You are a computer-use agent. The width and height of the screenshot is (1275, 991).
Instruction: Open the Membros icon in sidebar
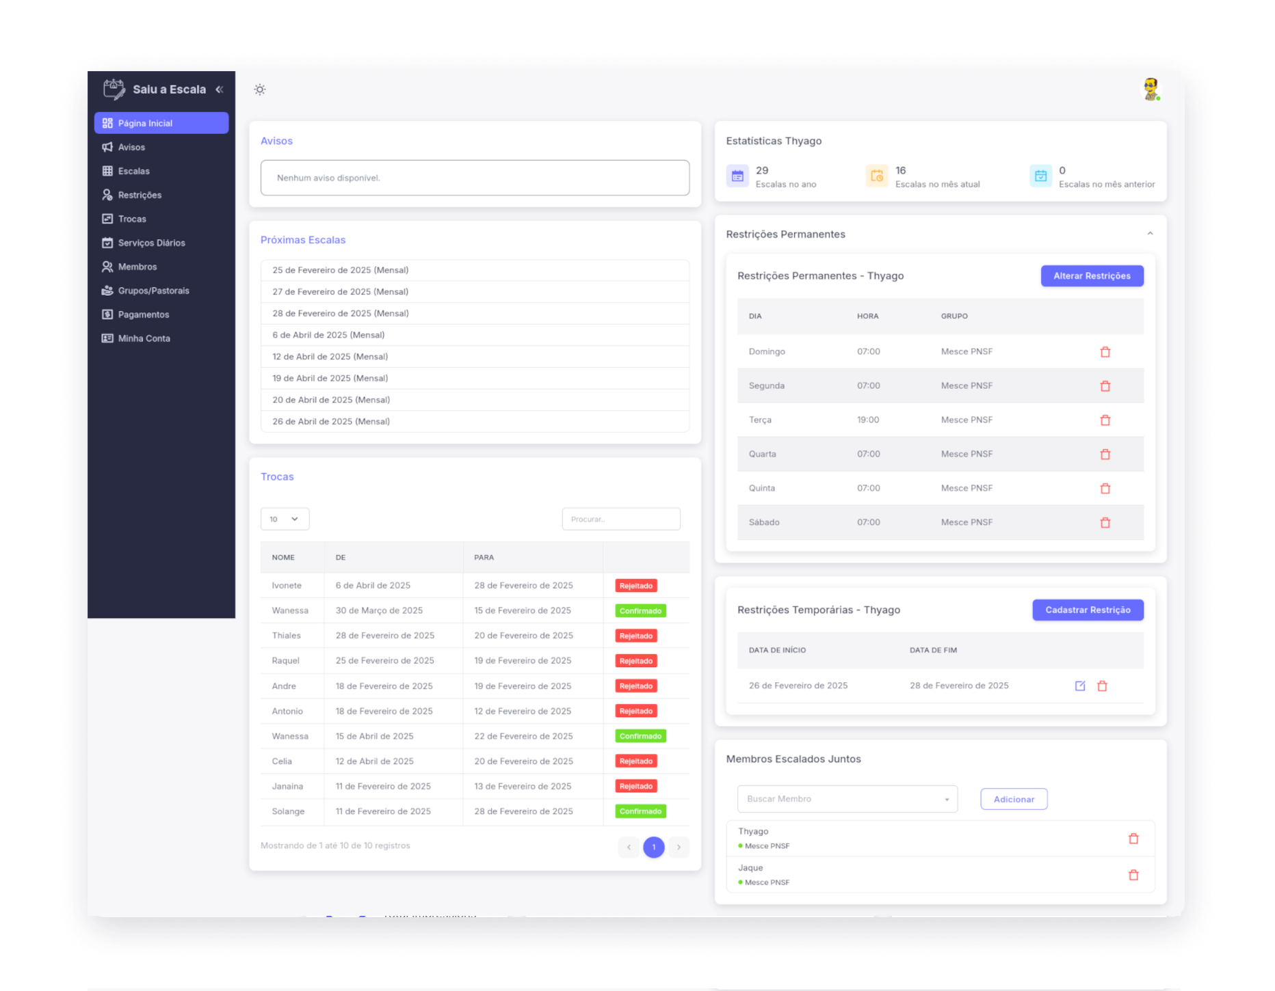[107, 267]
